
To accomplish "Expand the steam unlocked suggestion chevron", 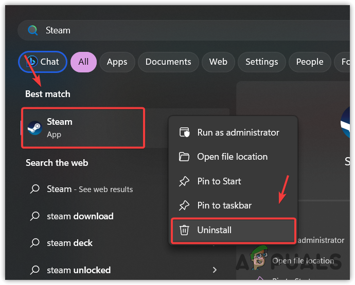I will [x=215, y=270].
